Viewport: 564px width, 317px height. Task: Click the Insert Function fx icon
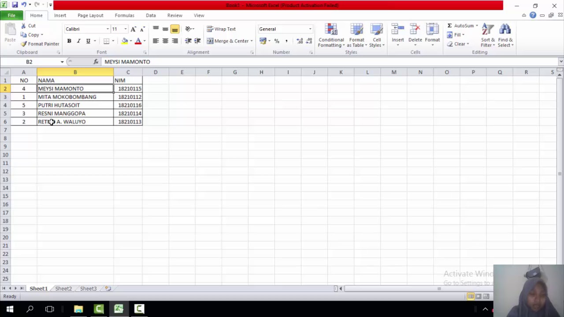(x=96, y=62)
